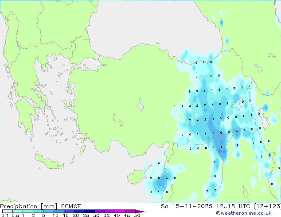Click Cyprus island on the map

[x=136, y=177]
